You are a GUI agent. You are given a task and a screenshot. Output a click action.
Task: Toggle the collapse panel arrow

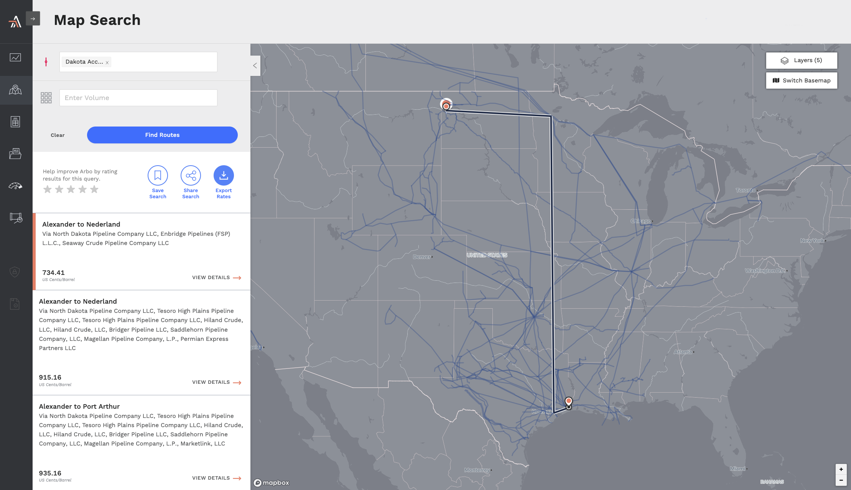click(x=255, y=66)
